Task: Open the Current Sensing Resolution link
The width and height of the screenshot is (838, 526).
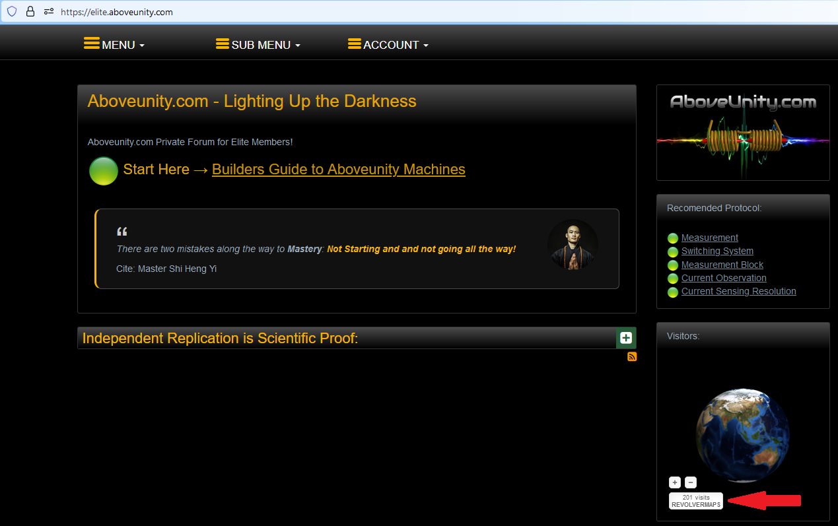Action: pos(739,291)
